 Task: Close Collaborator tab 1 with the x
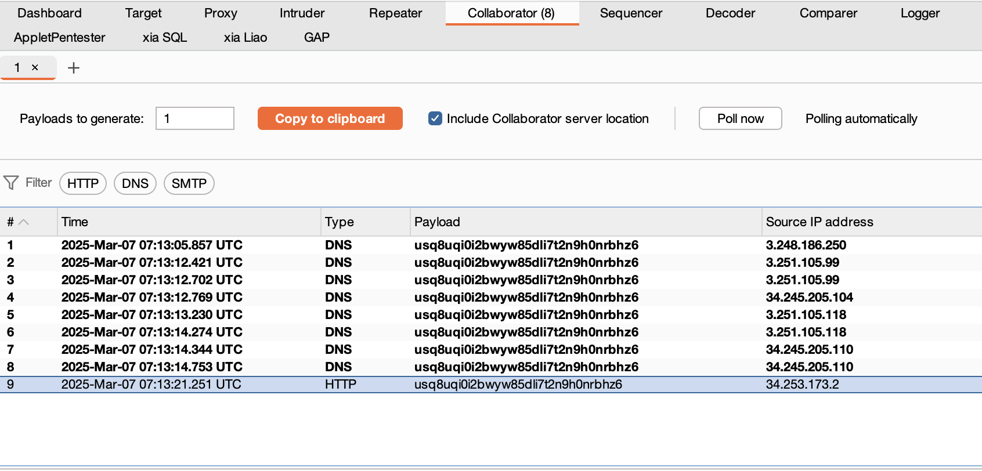click(x=35, y=67)
